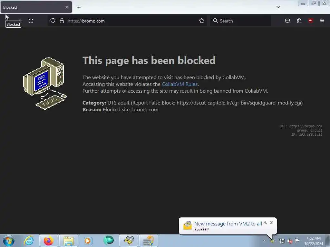The height and width of the screenshot is (247, 330).
Task: Bookmark this page with the star
Action: (202, 21)
